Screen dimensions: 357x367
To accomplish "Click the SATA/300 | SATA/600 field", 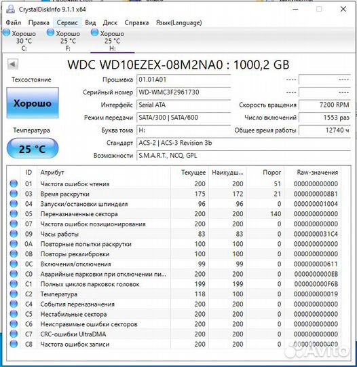I will (184, 118).
